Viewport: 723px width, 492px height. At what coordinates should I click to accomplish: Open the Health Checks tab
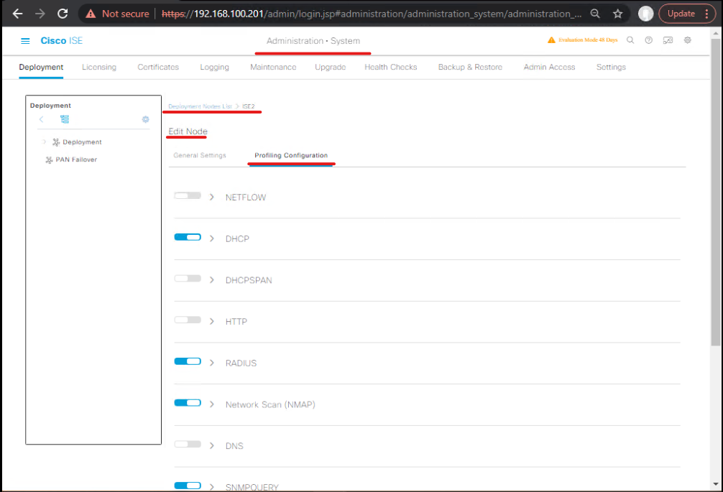pyautogui.click(x=390, y=68)
